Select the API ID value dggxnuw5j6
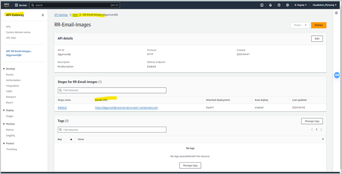The image size is (342, 174). (64, 54)
